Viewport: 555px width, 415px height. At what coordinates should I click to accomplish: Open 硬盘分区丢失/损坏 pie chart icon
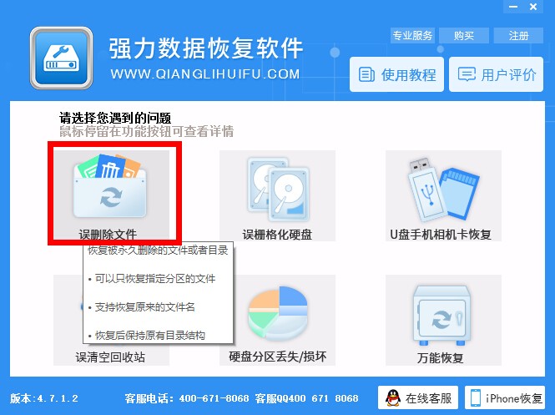[x=277, y=313]
